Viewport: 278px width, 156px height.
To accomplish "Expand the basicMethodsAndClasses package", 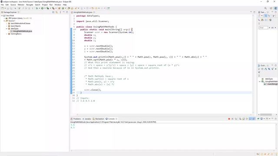I will pyautogui.click(x=7, y=23).
